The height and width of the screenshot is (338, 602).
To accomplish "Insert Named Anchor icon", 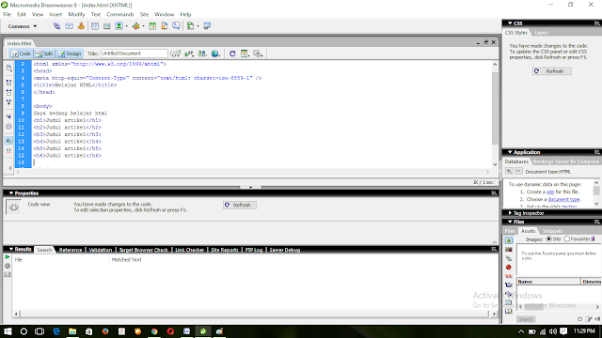I will (81, 26).
